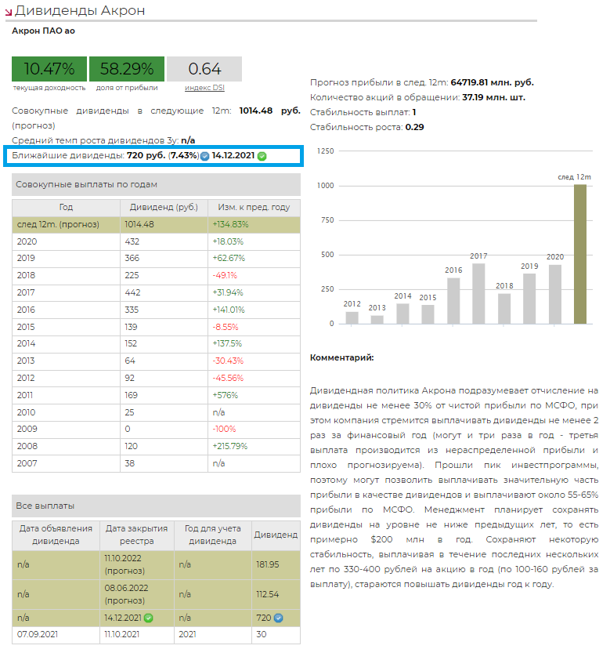Click the 10.47% текущая доходность tile
This screenshot has height=660, width=610.
point(49,69)
